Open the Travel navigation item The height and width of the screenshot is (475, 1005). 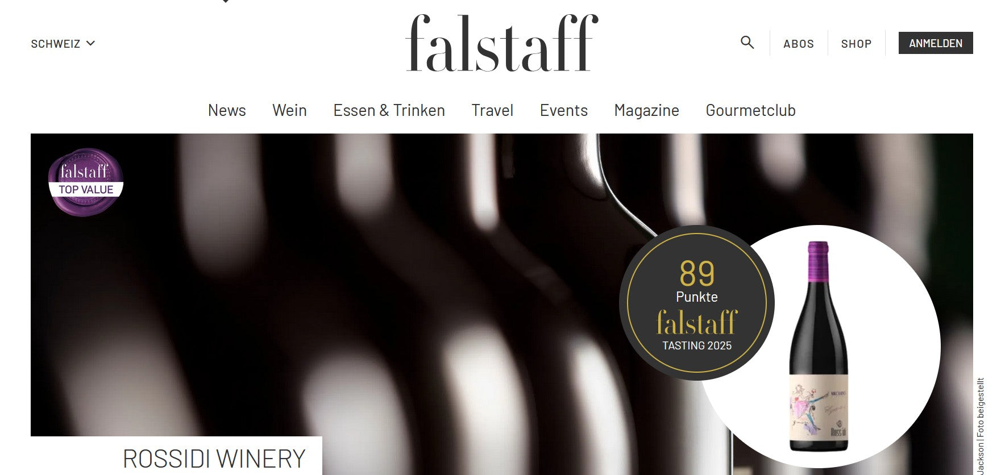(492, 110)
